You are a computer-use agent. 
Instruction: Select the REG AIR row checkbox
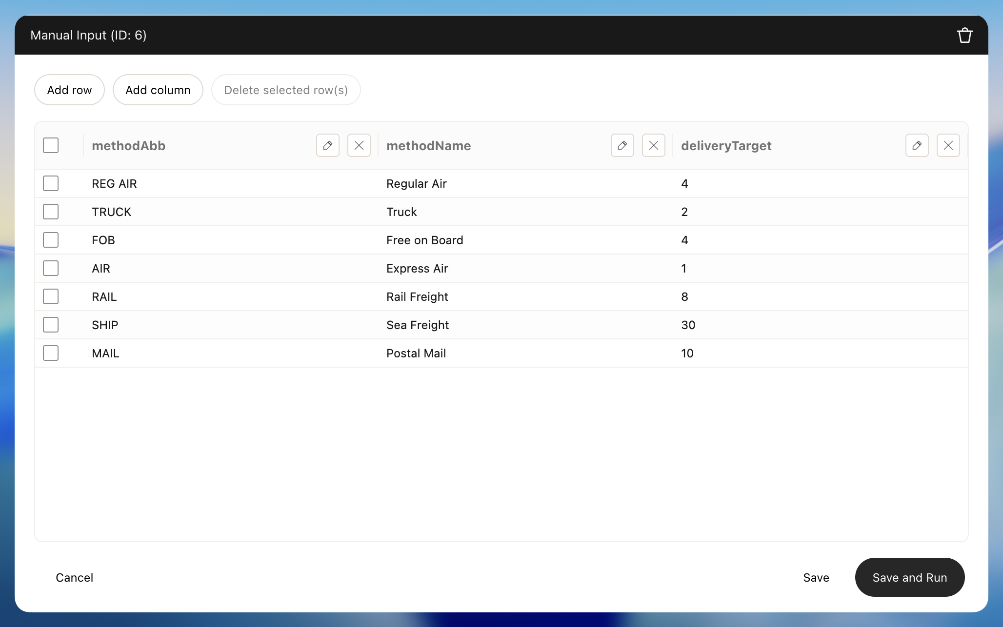point(51,183)
